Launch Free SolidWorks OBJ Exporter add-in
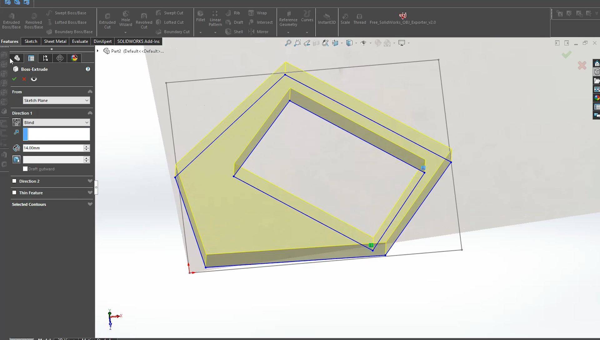 coord(402,19)
